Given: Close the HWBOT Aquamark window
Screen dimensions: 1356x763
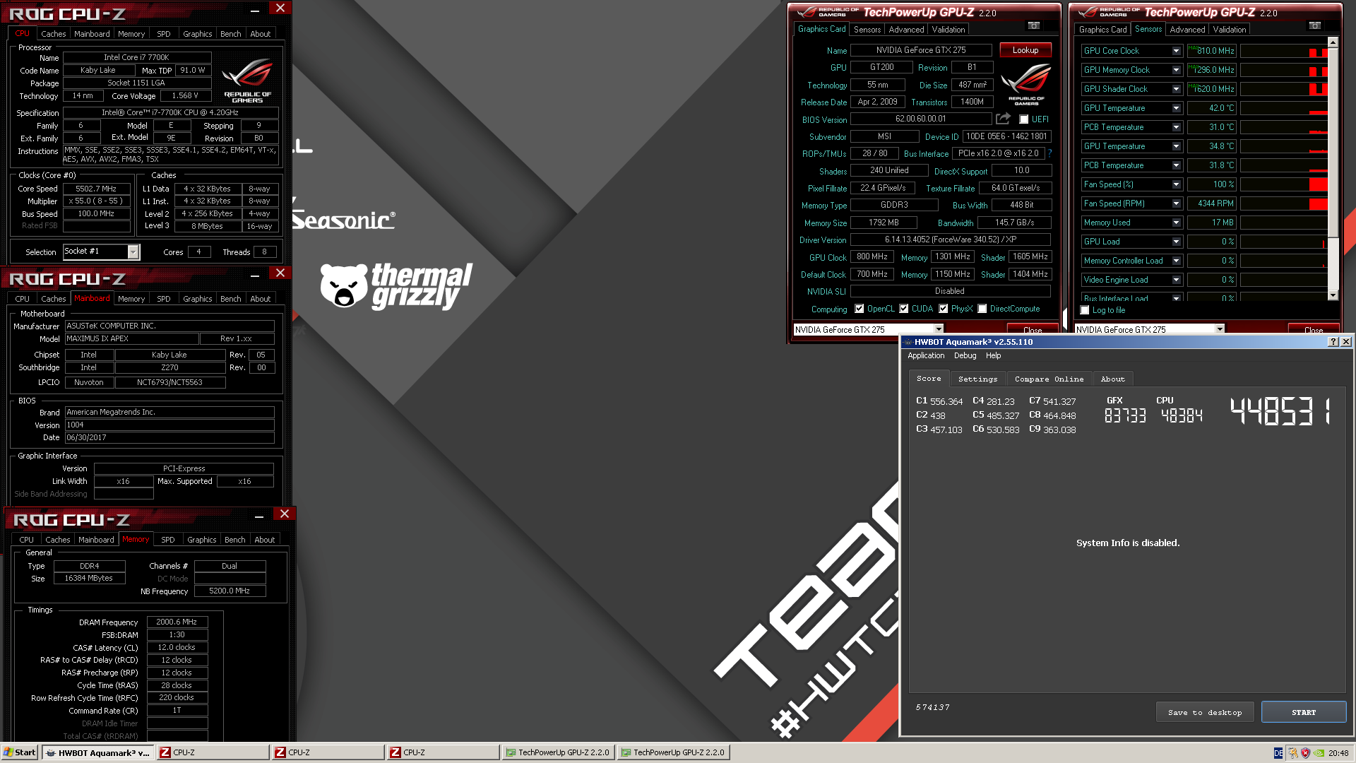Looking at the screenshot, I should click(x=1345, y=342).
